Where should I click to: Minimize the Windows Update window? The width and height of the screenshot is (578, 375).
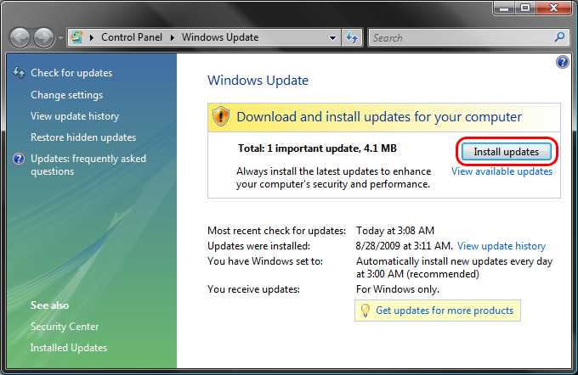pyautogui.click(x=504, y=8)
